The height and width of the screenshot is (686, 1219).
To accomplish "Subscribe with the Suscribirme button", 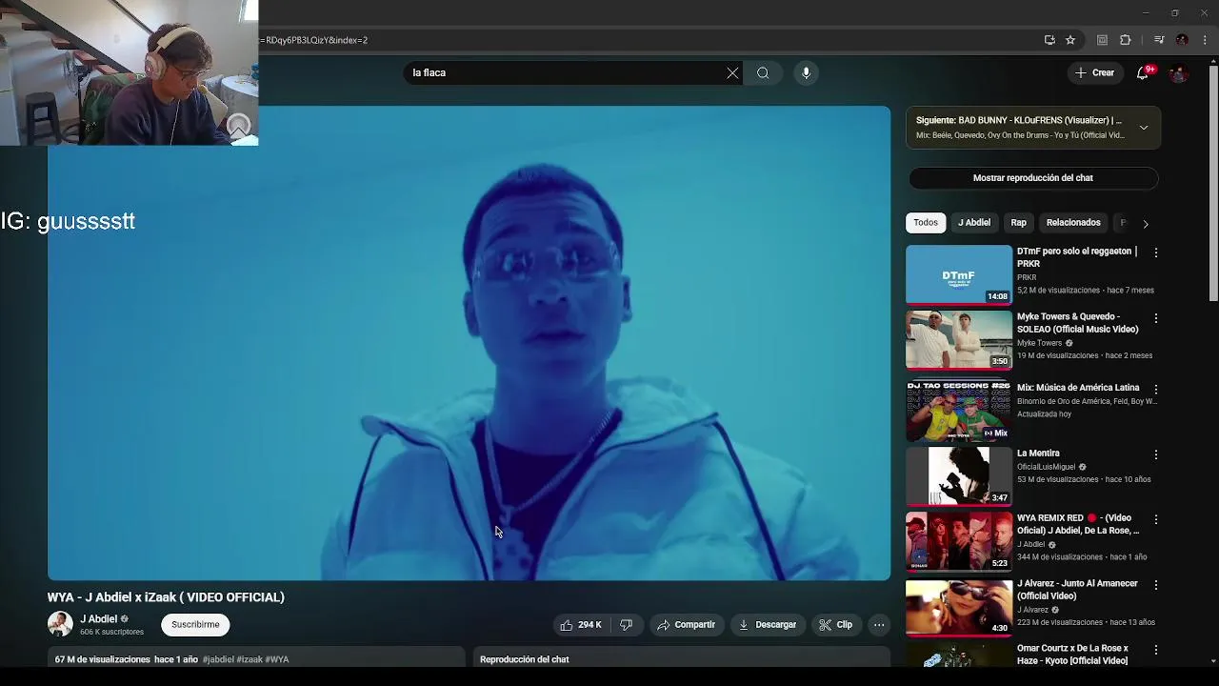I will coord(195,625).
